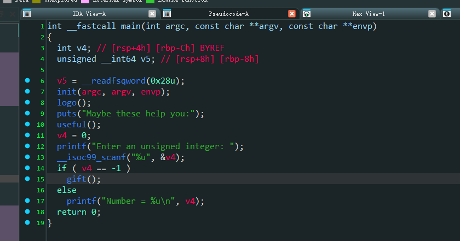Click the IDA View-A tab icon
This screenshot has height=241, width=460.
27,14
